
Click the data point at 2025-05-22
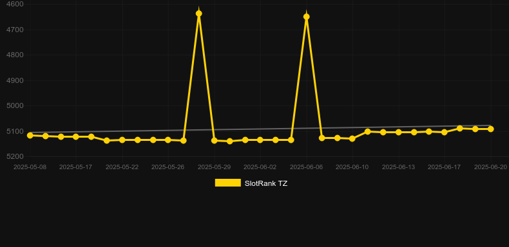(122, 140)
